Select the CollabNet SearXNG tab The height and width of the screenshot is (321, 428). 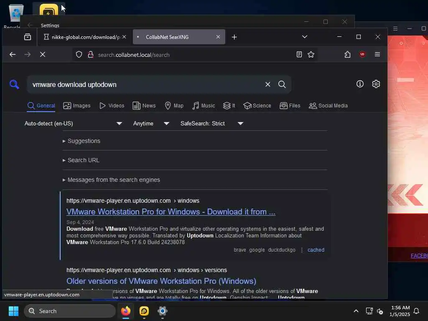179,37
